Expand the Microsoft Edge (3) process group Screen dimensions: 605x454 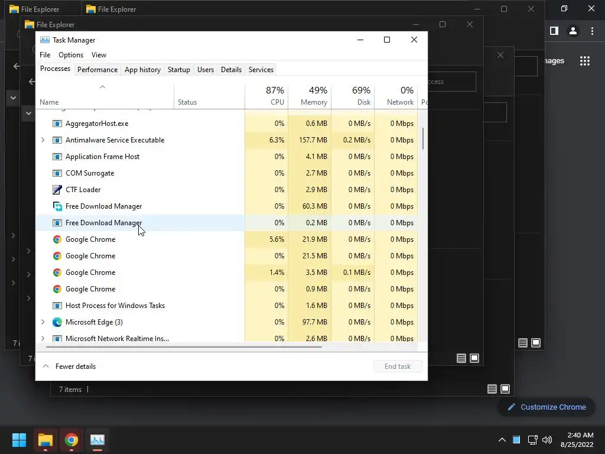[43, 322]
